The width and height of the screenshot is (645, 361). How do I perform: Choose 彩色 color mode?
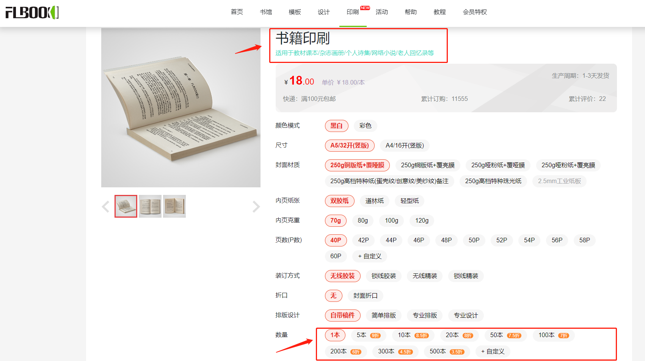pos(366,126)
